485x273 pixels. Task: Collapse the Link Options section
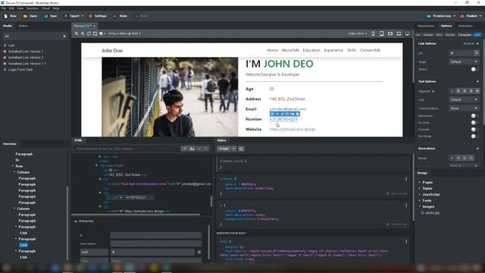click(477, 44)
